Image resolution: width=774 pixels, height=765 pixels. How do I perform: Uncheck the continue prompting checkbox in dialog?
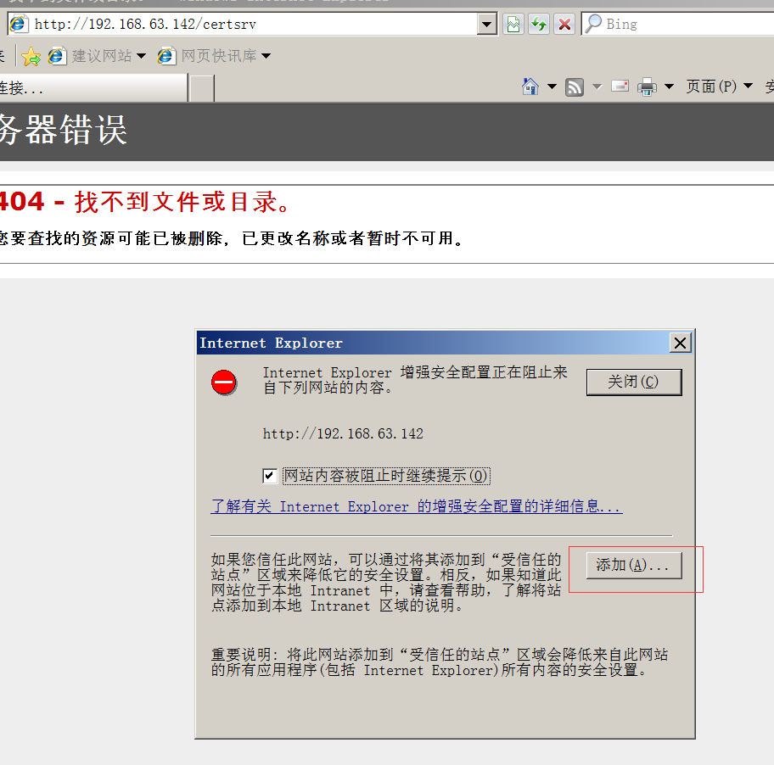pos(269,476)
